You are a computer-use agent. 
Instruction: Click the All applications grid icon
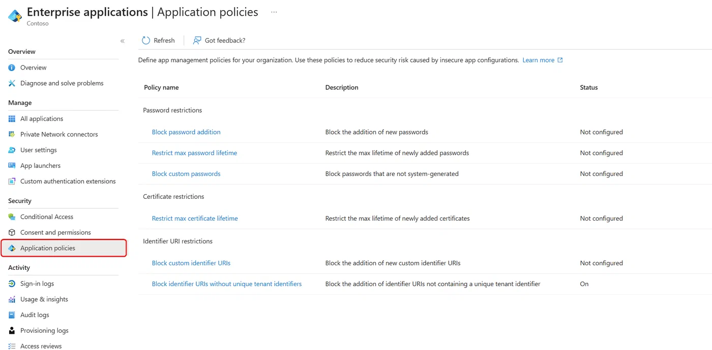pos(12,119)
